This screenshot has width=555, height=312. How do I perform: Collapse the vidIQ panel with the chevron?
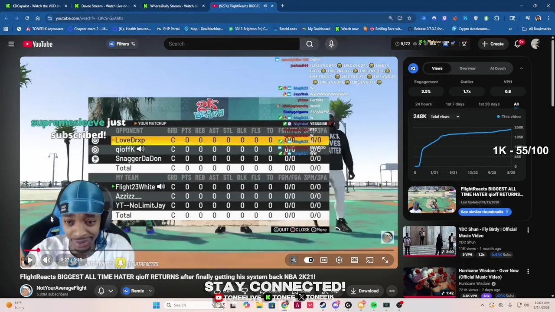[521, 68]
